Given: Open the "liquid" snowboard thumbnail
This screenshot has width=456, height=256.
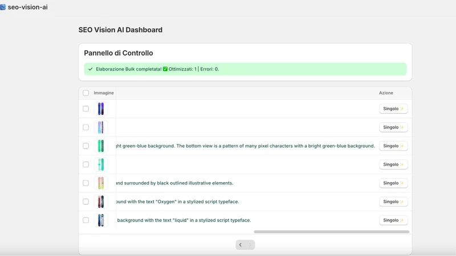Looking at the screenshot, I should [x=101, y=220].
